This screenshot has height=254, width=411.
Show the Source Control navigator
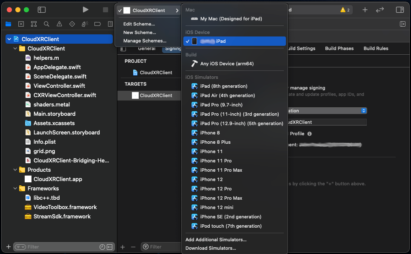(x=21, y=24)
